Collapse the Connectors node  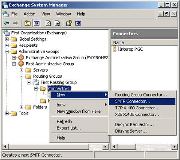point(36,89)
